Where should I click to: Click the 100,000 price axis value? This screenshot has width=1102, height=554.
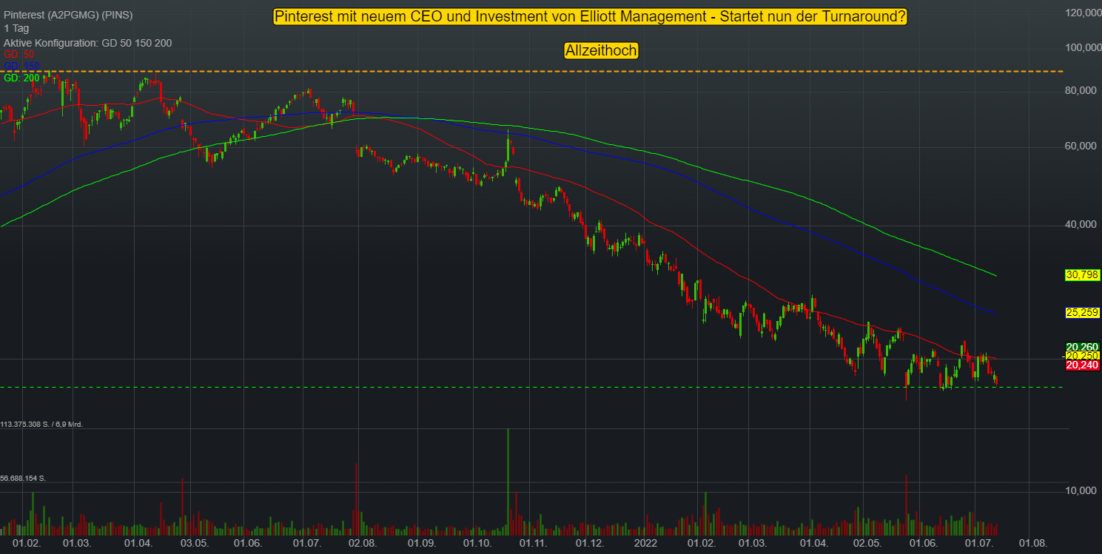[1081, 47]
